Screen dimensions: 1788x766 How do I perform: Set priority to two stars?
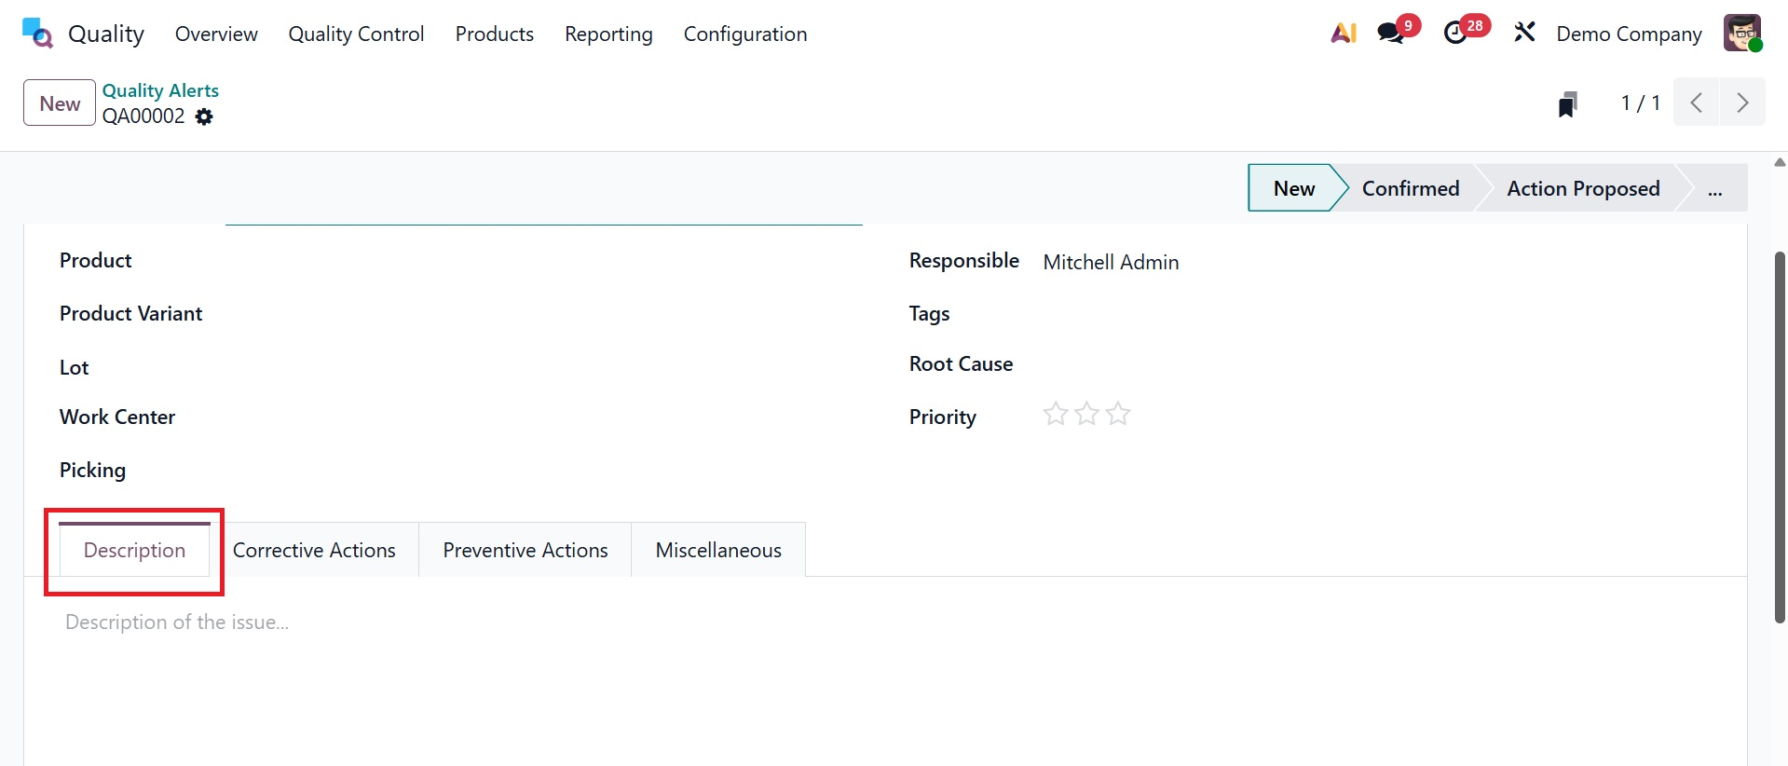1087,414
